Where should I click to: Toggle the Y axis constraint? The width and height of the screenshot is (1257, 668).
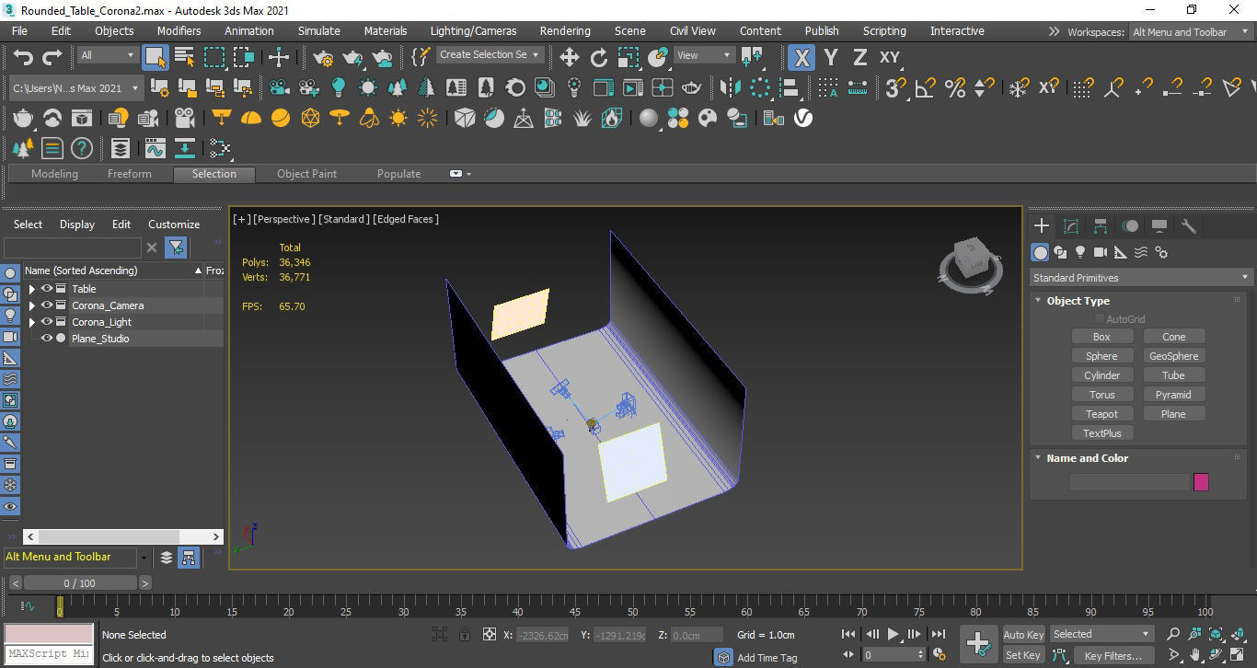(x=831, y=57)
